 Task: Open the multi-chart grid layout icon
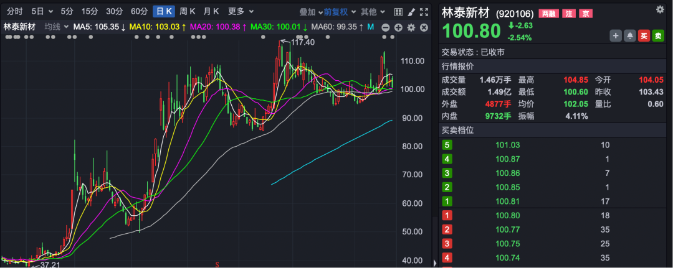tap(399, 12)
